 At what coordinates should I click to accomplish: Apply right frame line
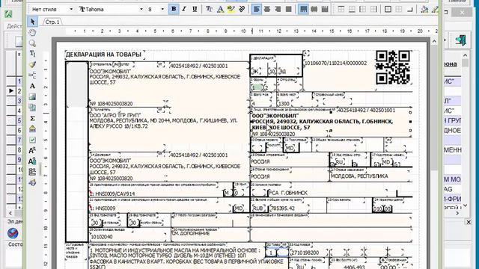click(373, 9)
